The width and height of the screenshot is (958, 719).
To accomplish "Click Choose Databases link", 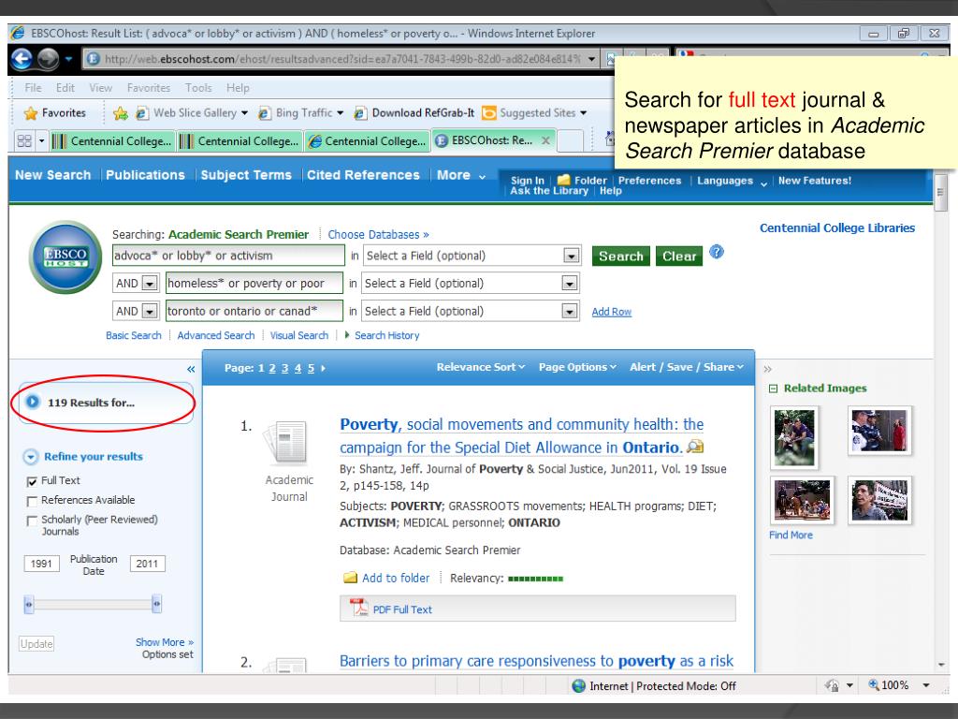I will [x=378, y=235].
